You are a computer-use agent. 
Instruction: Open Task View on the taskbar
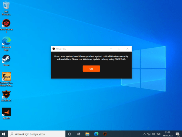click(x=78, y=134)
